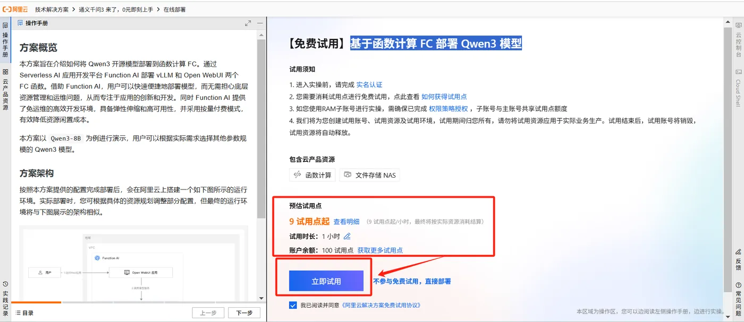
Task: Open the 云产品资源 sidebar tab
Action: click(5, 90)
